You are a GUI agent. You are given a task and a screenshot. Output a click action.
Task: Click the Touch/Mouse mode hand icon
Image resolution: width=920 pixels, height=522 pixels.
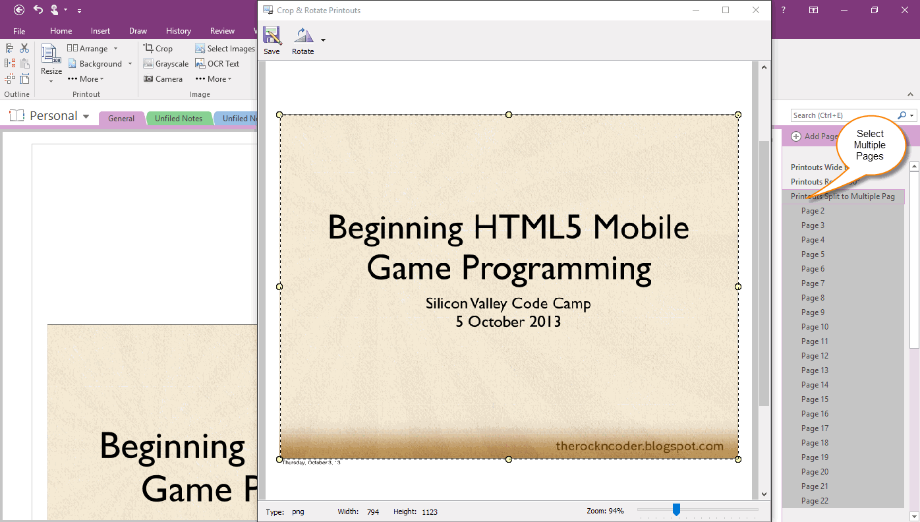tap(55, 10)
